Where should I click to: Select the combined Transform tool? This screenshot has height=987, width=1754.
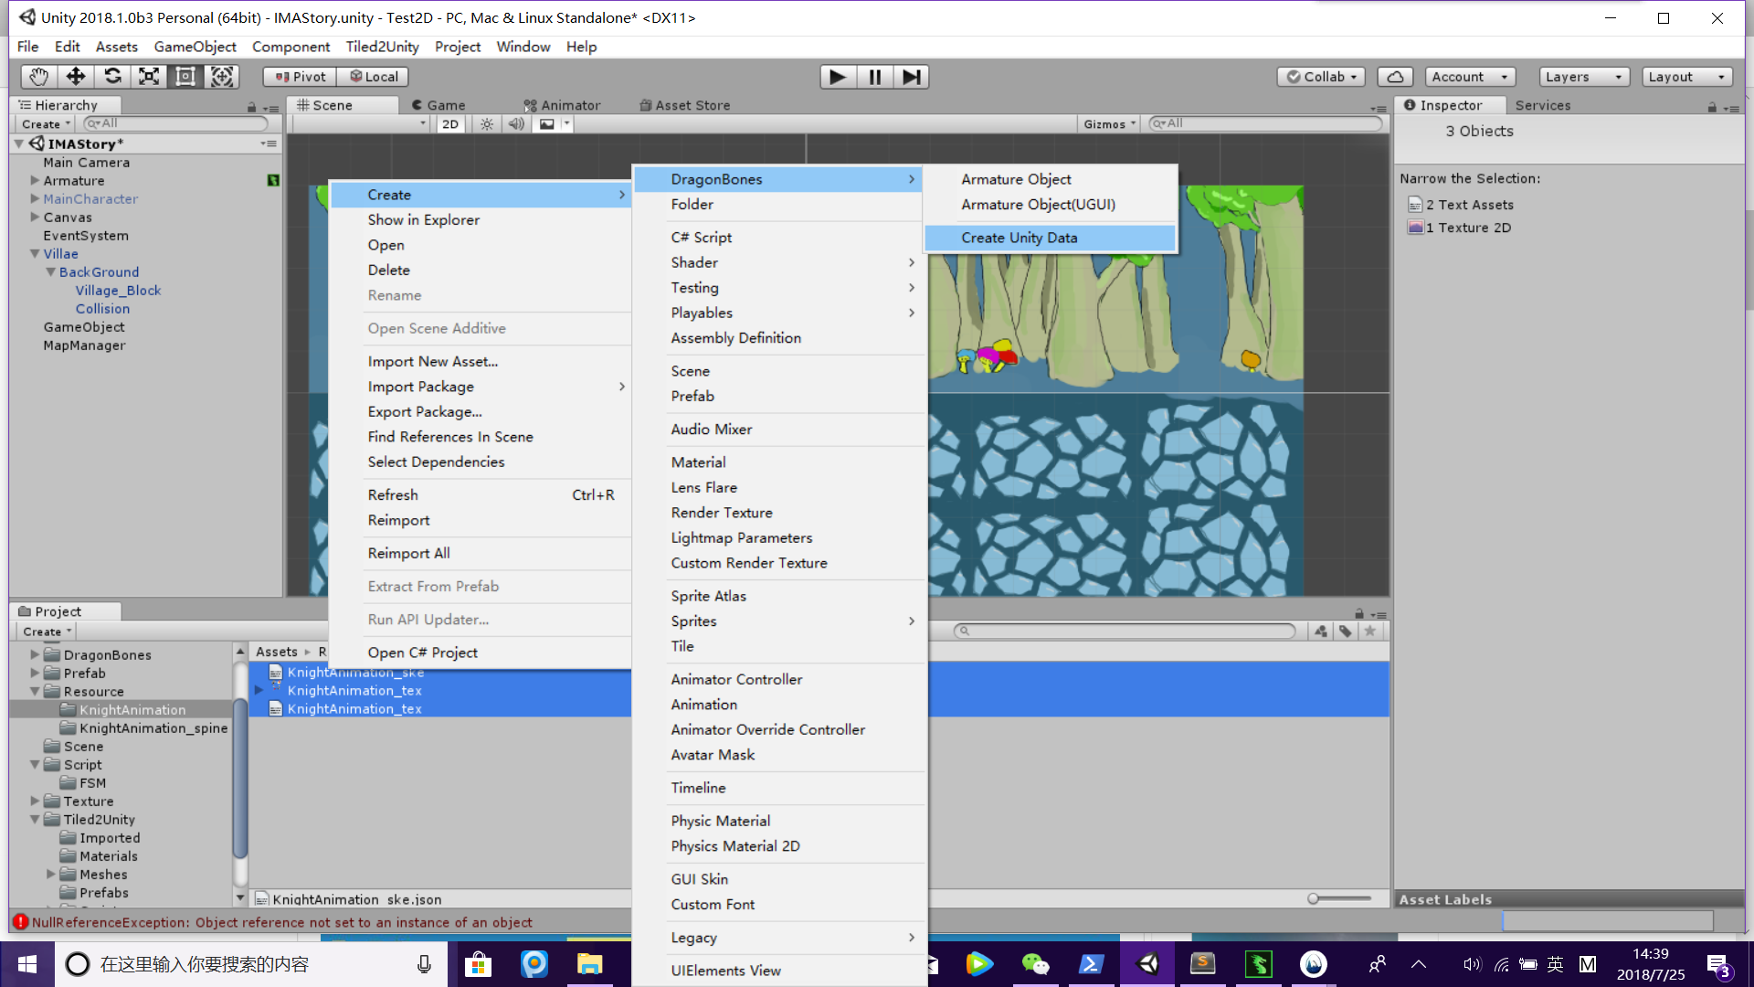tap(222, 77)
